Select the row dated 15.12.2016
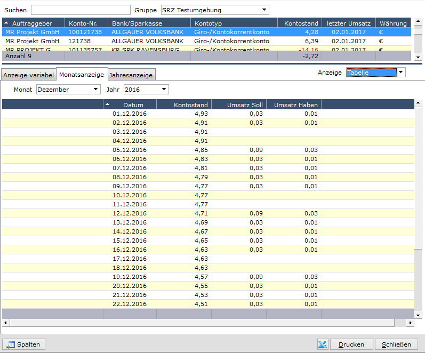This screenshot has width=425, height=353. point(208,240)
